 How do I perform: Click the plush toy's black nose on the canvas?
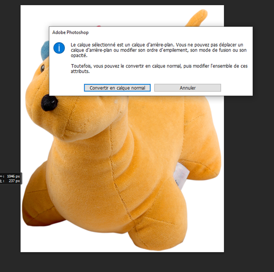point(50,103)
